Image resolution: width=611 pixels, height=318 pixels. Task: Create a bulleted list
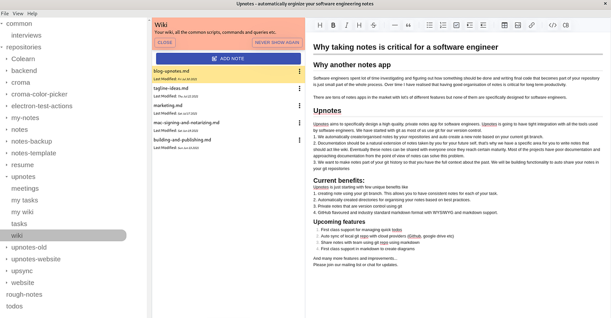coord(429,25)
